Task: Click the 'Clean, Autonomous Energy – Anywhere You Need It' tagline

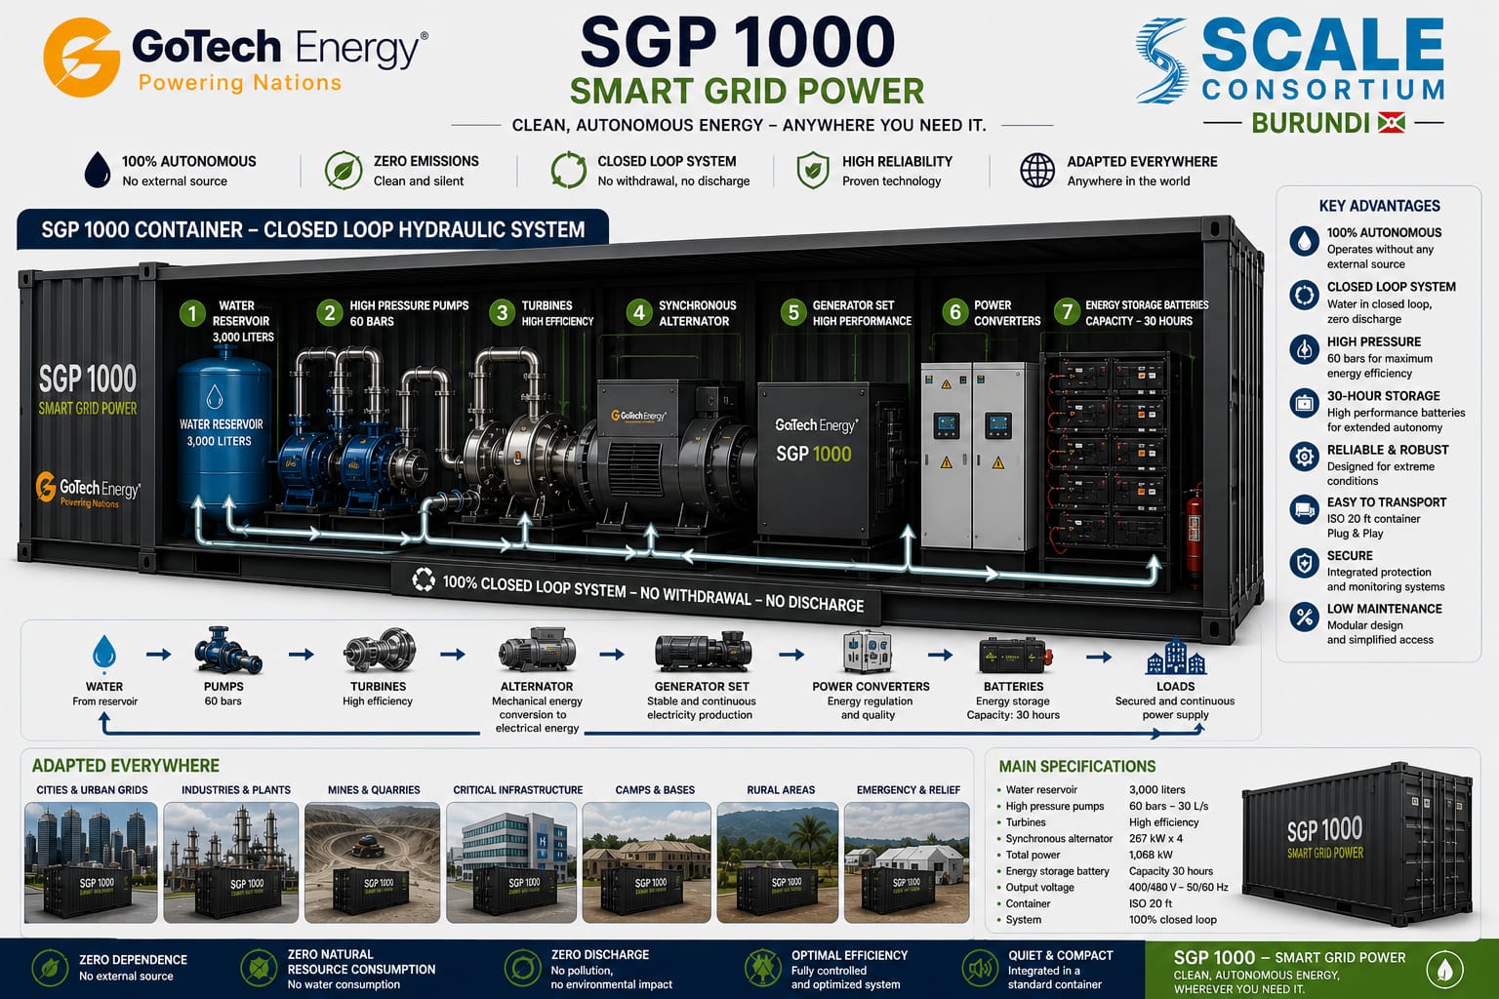Action: 749,125
